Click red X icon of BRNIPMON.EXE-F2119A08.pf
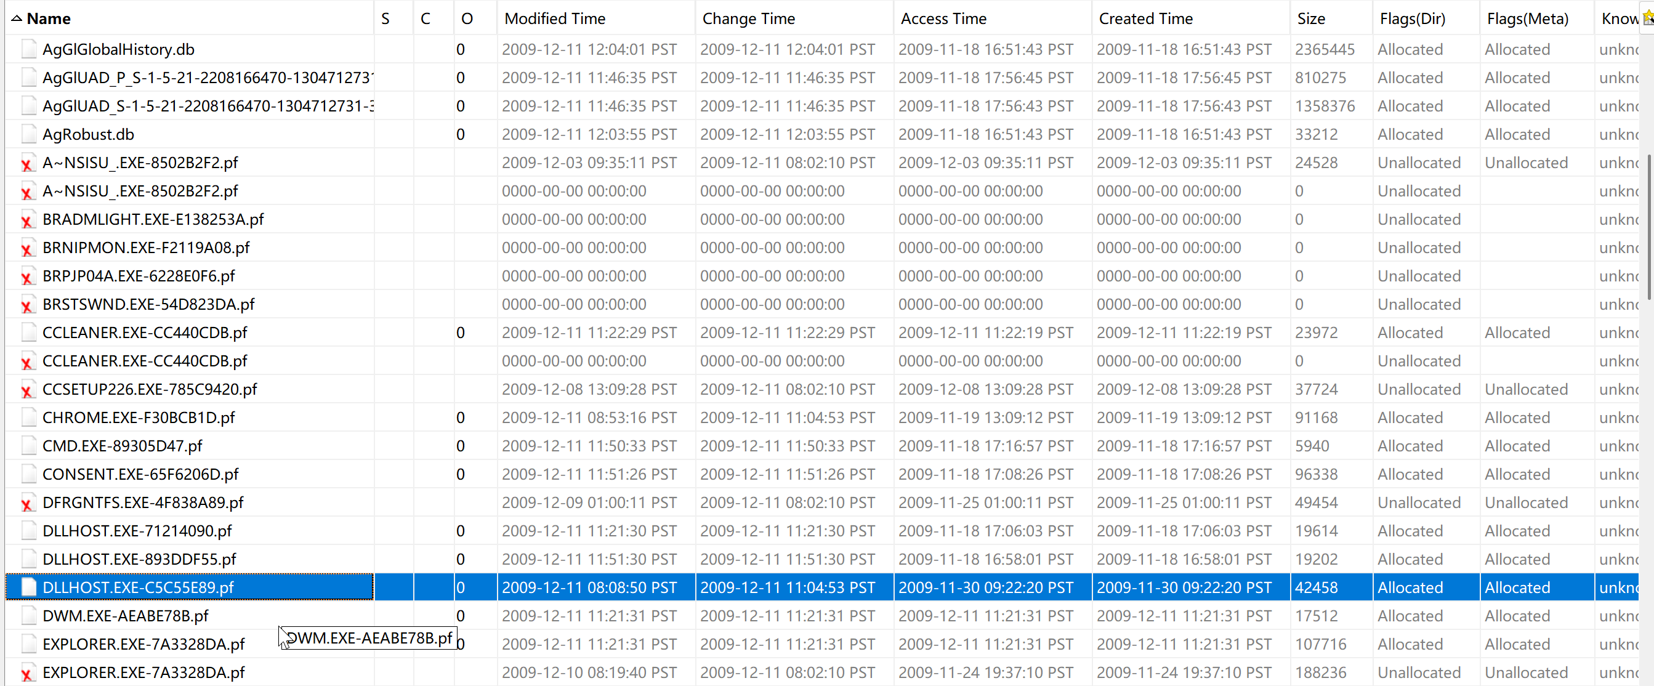This screenshot has height=686, width=1654. (27, 249)
